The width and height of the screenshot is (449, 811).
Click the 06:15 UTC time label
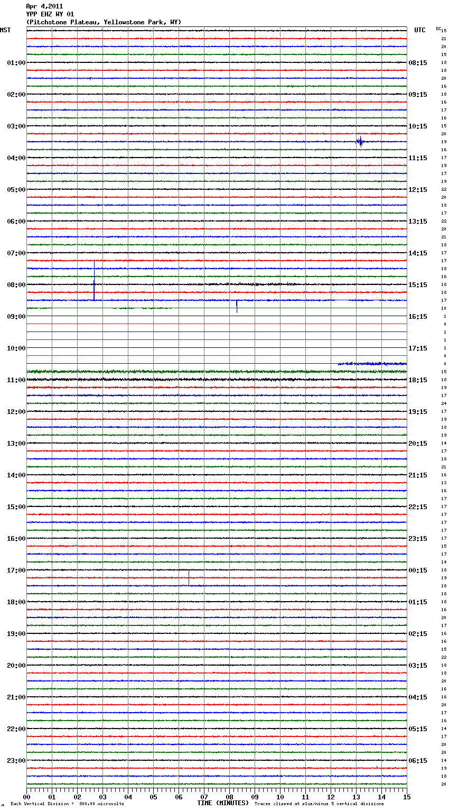click(x=418, y=761)
